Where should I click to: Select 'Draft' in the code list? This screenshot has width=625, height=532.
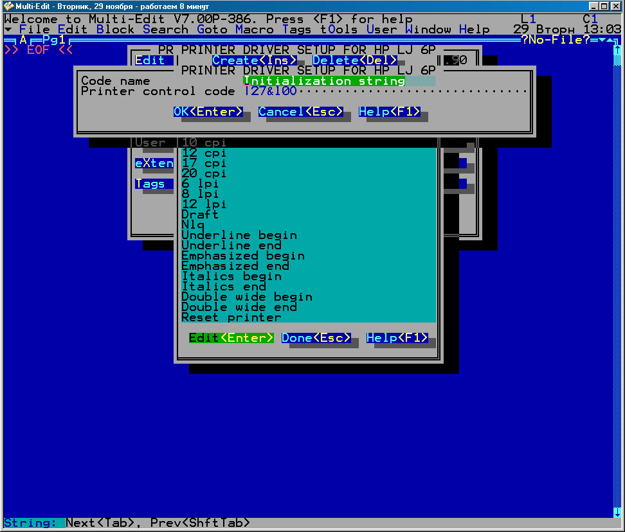(x=309, y=215)
